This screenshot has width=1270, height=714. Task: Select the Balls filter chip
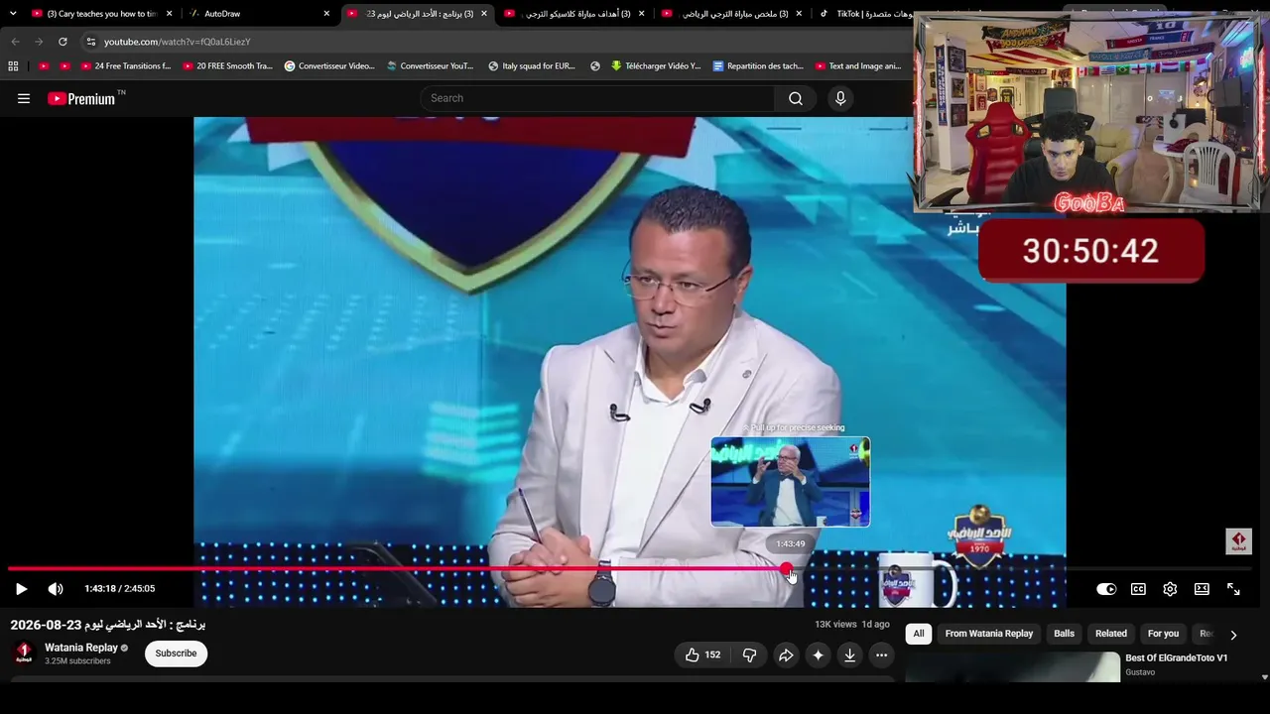[1065, 634]
